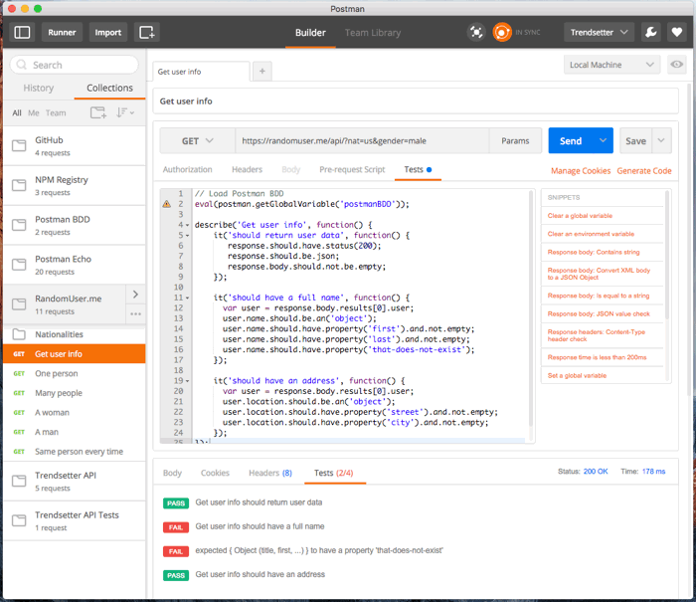
Task: Filter collections by Team
Action: coord(56,112)
